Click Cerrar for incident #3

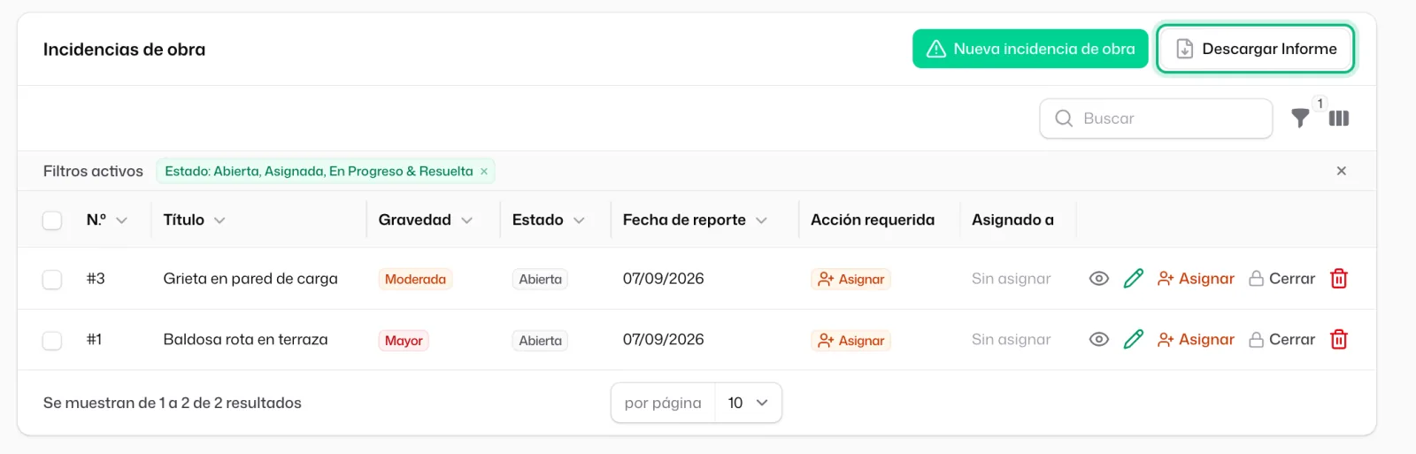click(x=1281, y=279)
